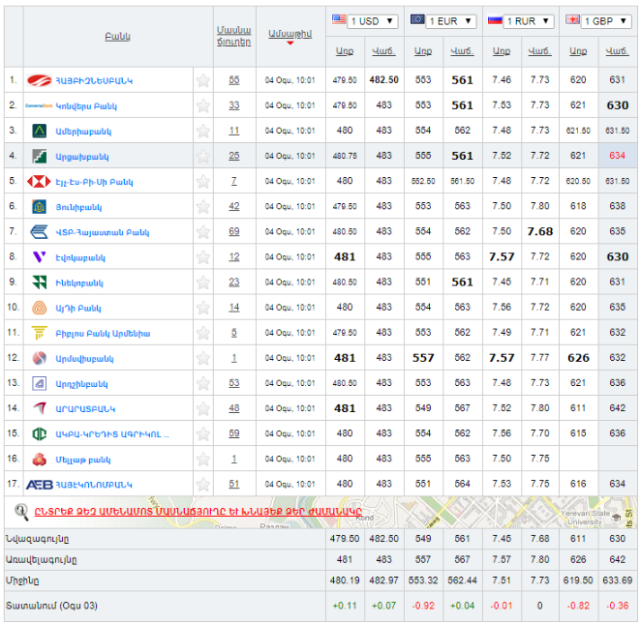This screenshot has height=624, width=641.
Task: Click the Evocabank purple V logo
Action: pos(40,257)
